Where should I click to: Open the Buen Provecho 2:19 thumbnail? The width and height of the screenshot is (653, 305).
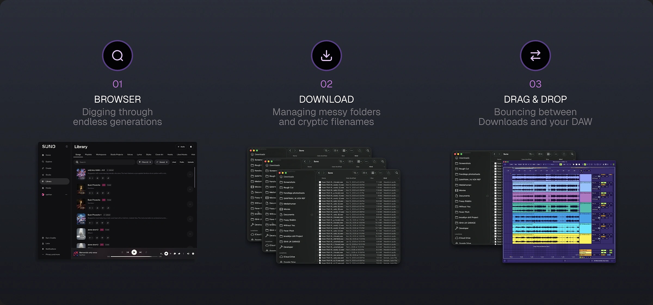(81, 189)
